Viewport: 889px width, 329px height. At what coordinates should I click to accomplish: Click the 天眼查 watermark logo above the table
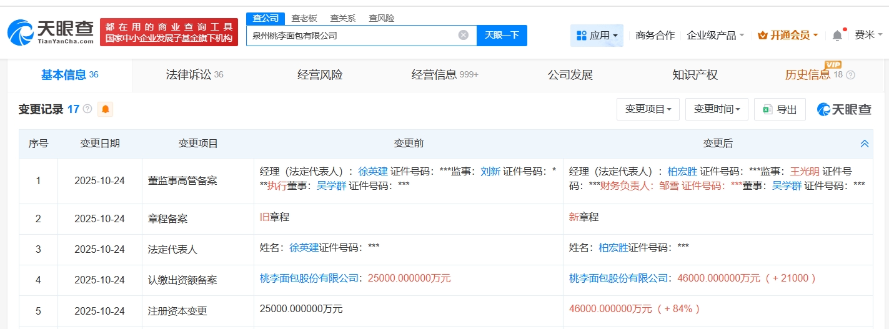(x=844, y=109)
